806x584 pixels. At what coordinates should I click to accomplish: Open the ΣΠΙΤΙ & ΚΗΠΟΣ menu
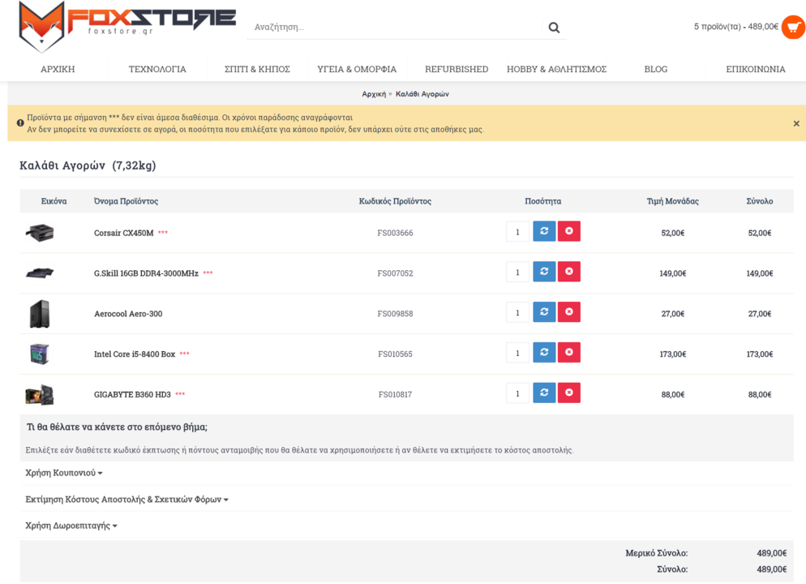(x=257, y=69)
